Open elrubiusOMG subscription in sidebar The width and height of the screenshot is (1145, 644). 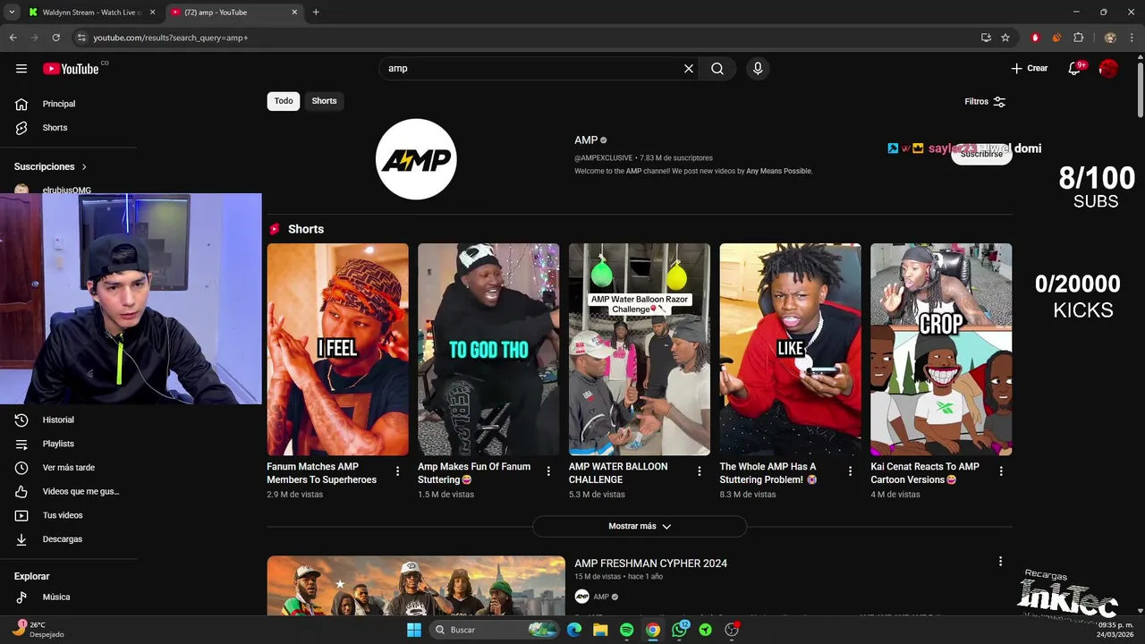click(x=68, y=190)
